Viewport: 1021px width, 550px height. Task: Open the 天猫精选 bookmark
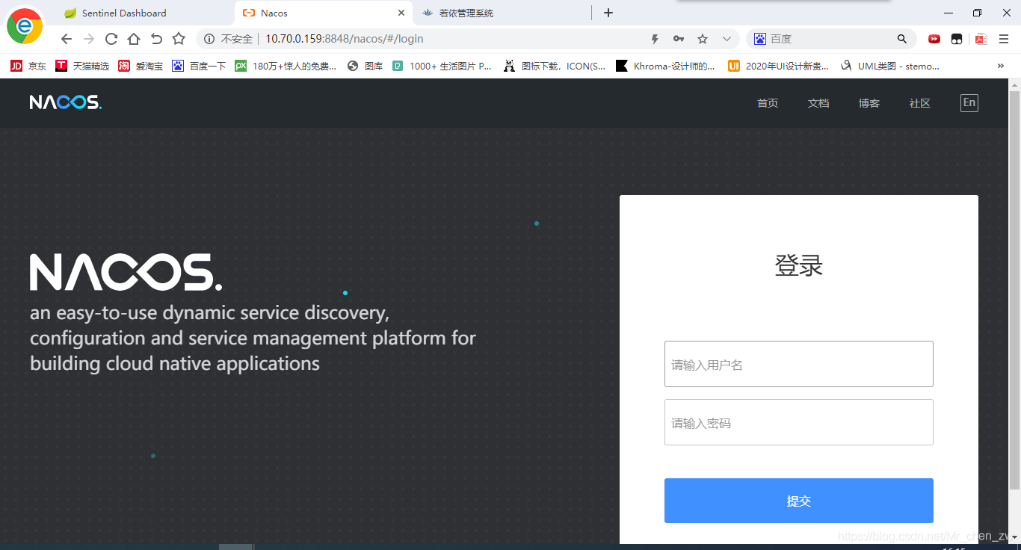coord(82,66)
